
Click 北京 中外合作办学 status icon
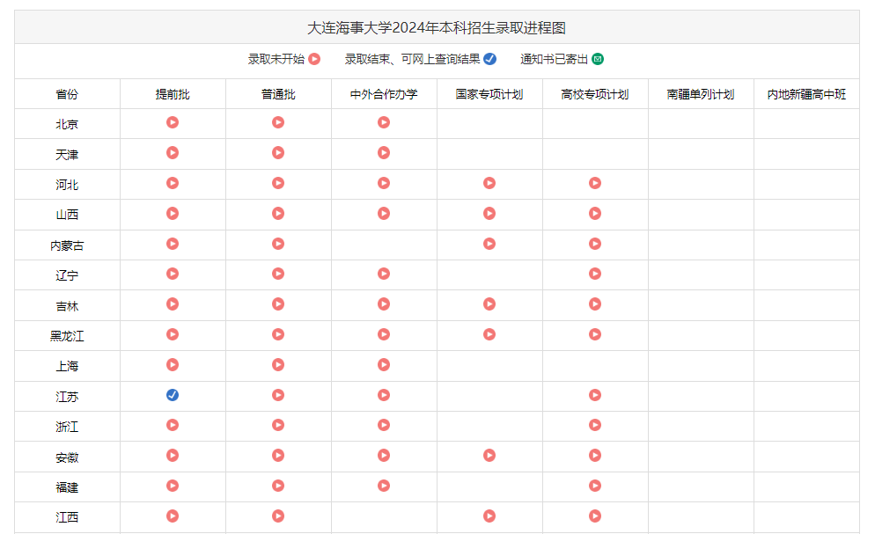coord(384,122)
